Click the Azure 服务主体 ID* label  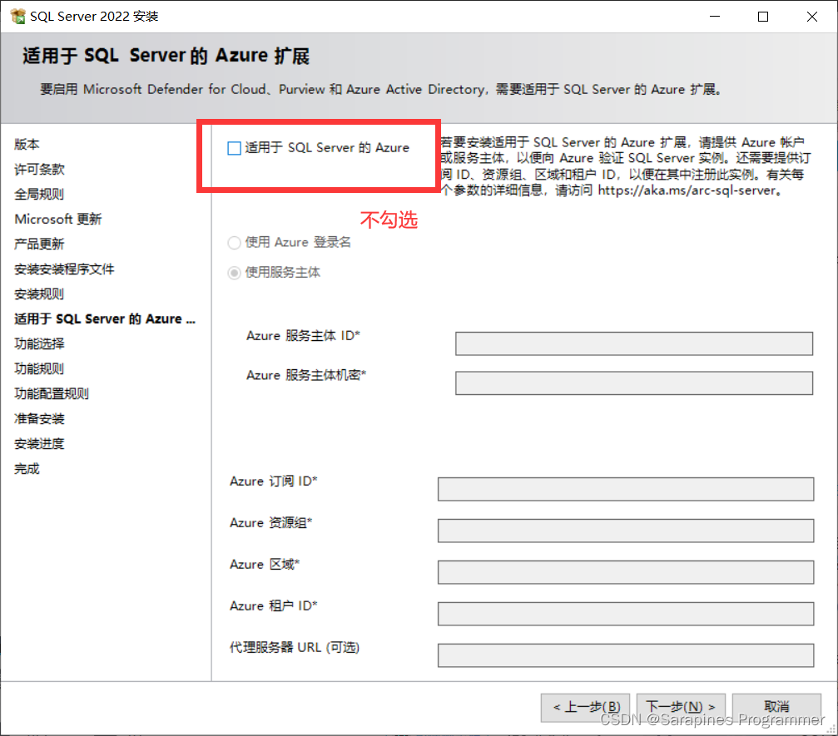(x=303, y=336)
